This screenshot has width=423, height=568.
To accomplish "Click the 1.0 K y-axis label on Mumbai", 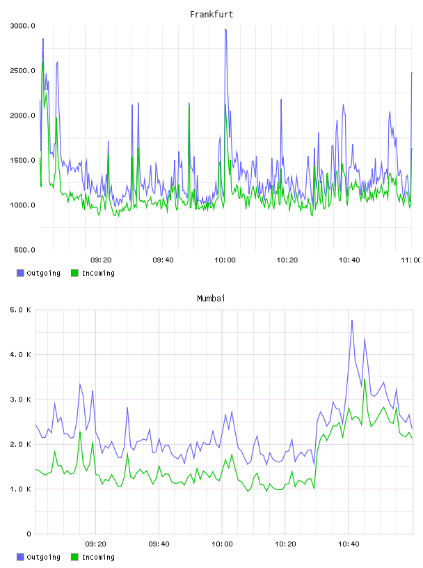I will click(x=20, y=489).
